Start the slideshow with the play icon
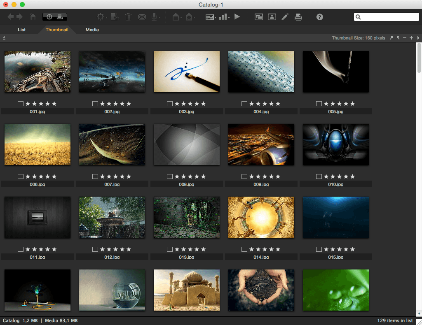Viewport: 422px width, 325px height. tap(237, 17)
